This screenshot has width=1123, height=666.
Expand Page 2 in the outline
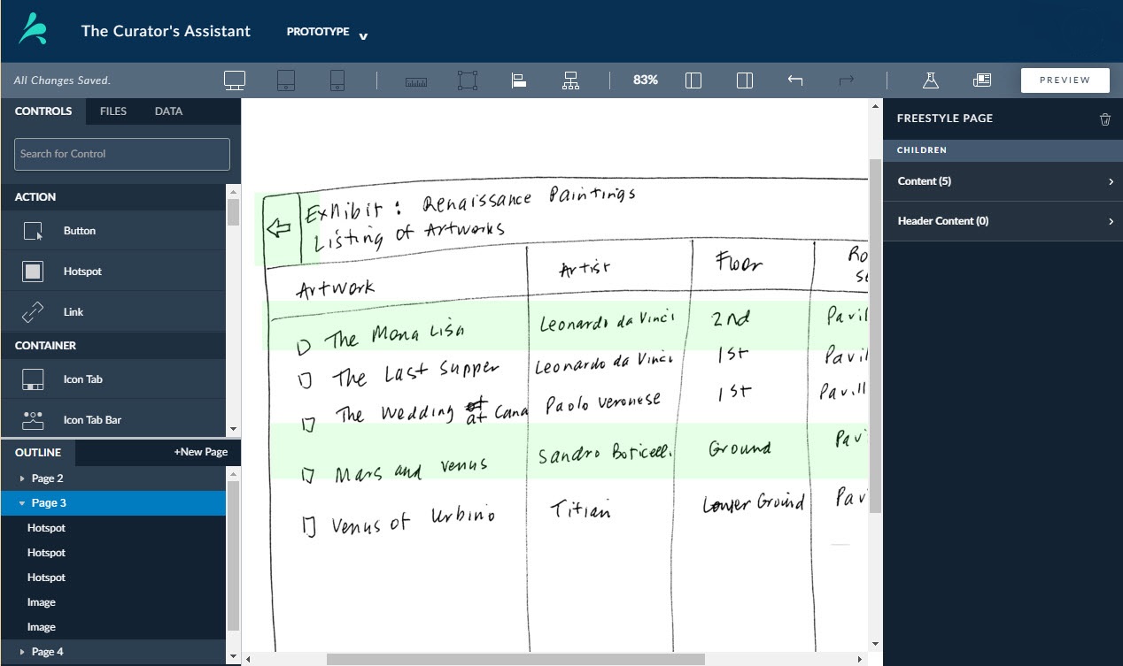click(22, 478)
